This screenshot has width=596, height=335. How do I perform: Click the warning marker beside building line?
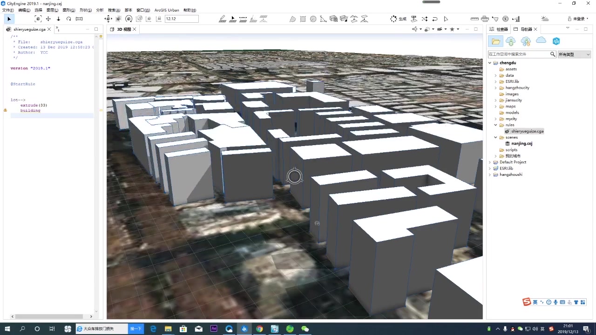pos(5,110)
